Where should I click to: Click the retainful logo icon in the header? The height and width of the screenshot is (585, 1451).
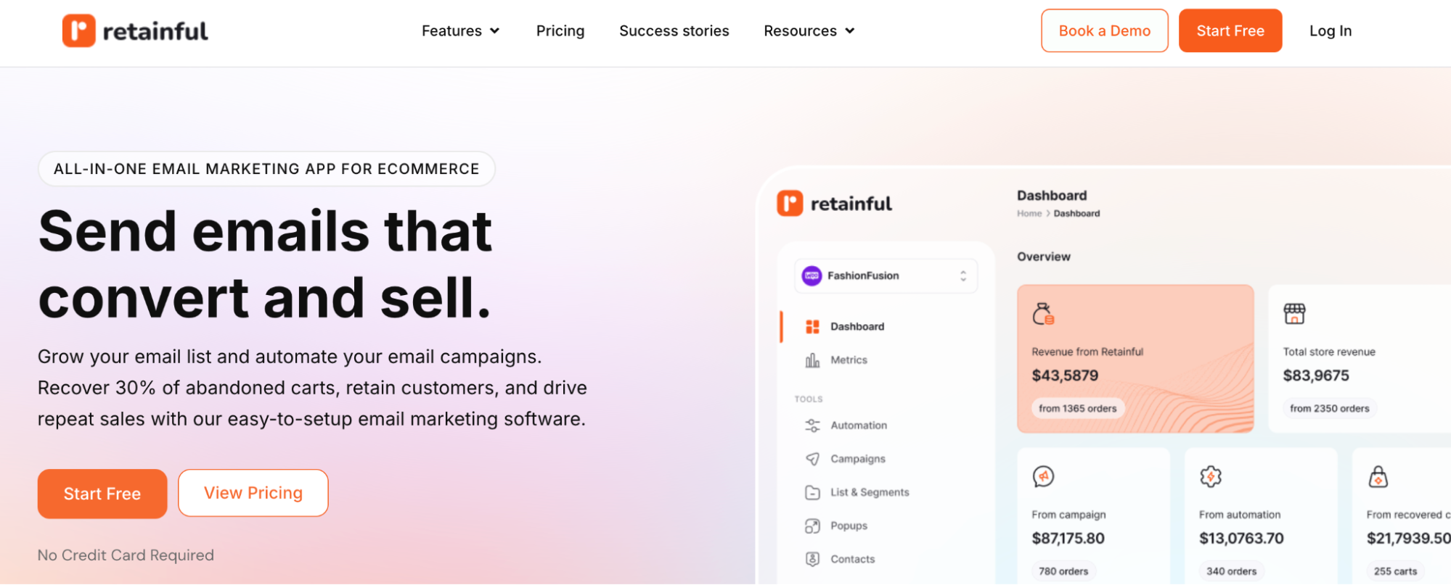tap(78, 30)
